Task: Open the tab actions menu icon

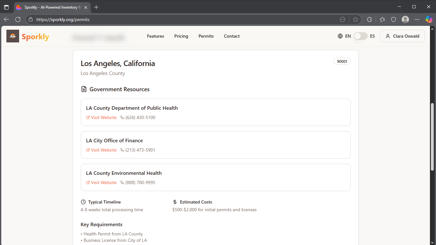Action: point(6,7)
